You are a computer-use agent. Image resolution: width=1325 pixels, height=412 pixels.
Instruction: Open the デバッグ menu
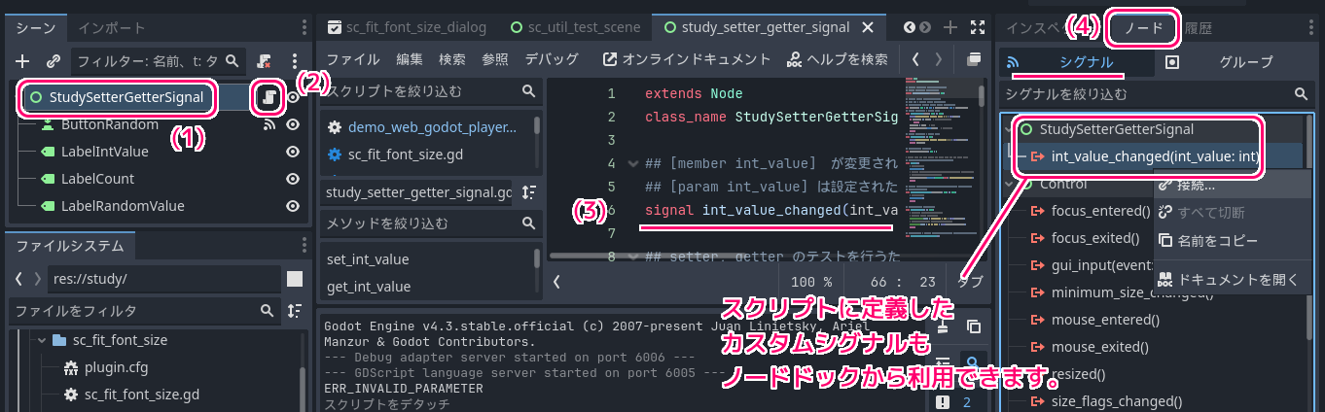click(x=552, y=59)
